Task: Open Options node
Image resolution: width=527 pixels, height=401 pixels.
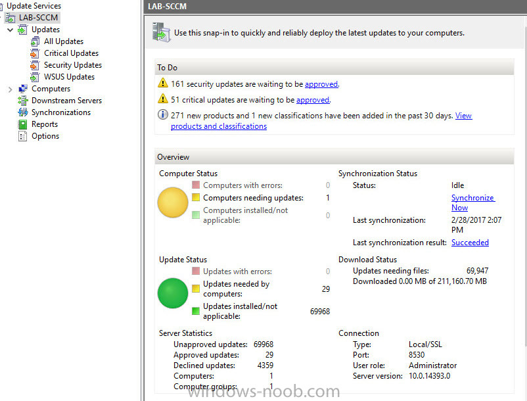Action: click(x=45, y=136)
